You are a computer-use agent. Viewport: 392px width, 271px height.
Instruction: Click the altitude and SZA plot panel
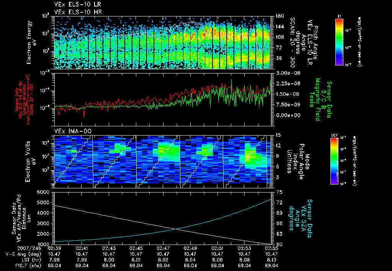pos(162,218)
